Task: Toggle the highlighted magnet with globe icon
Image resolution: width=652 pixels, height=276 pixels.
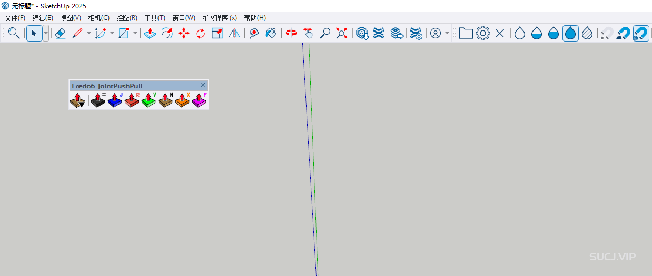Action: coord(641,33)
